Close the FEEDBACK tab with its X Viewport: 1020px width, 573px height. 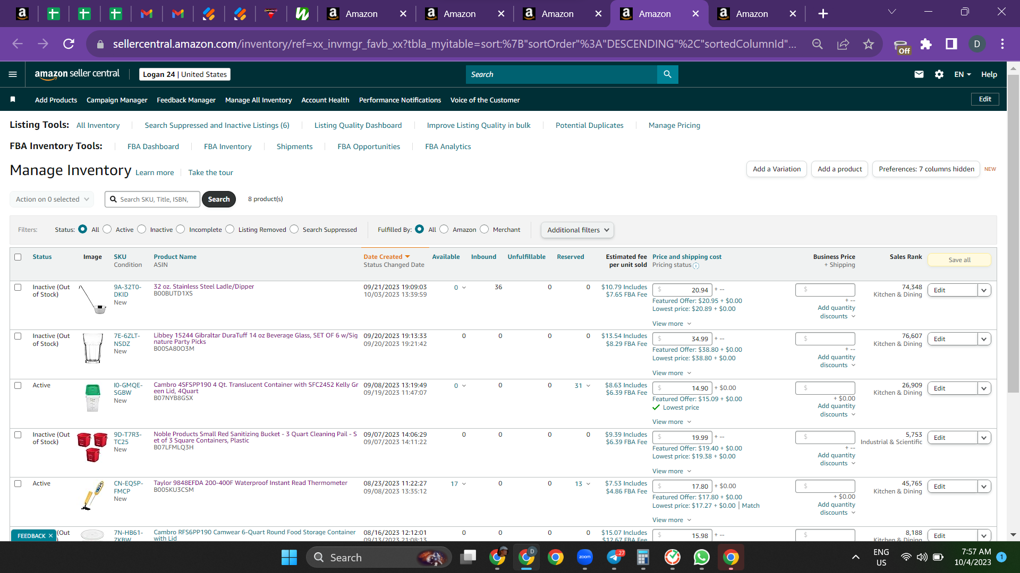50,536
